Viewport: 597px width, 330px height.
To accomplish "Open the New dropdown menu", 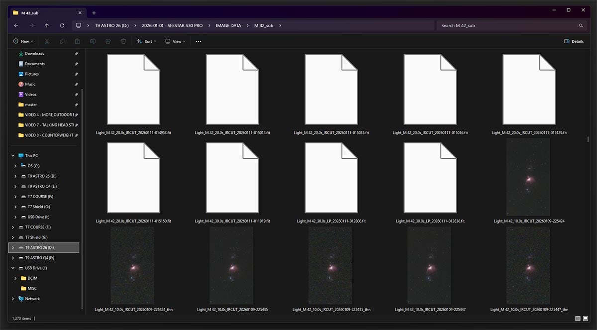I will coord(23,41).
